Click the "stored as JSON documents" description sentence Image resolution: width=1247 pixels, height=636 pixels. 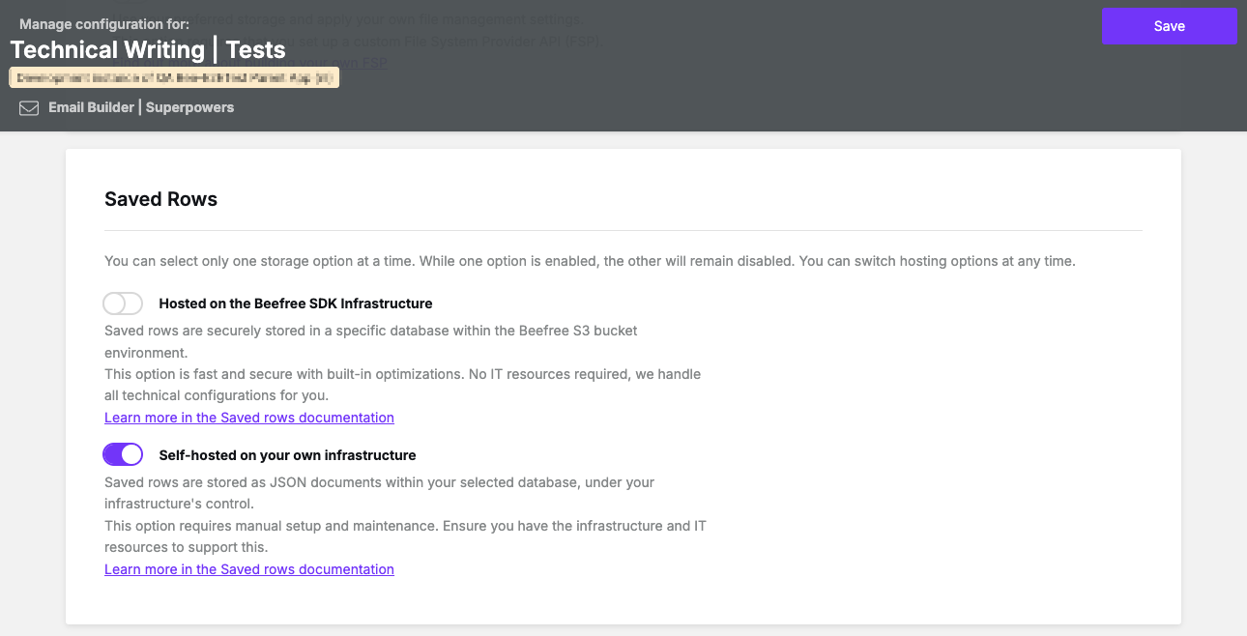(x=379, y=481)
